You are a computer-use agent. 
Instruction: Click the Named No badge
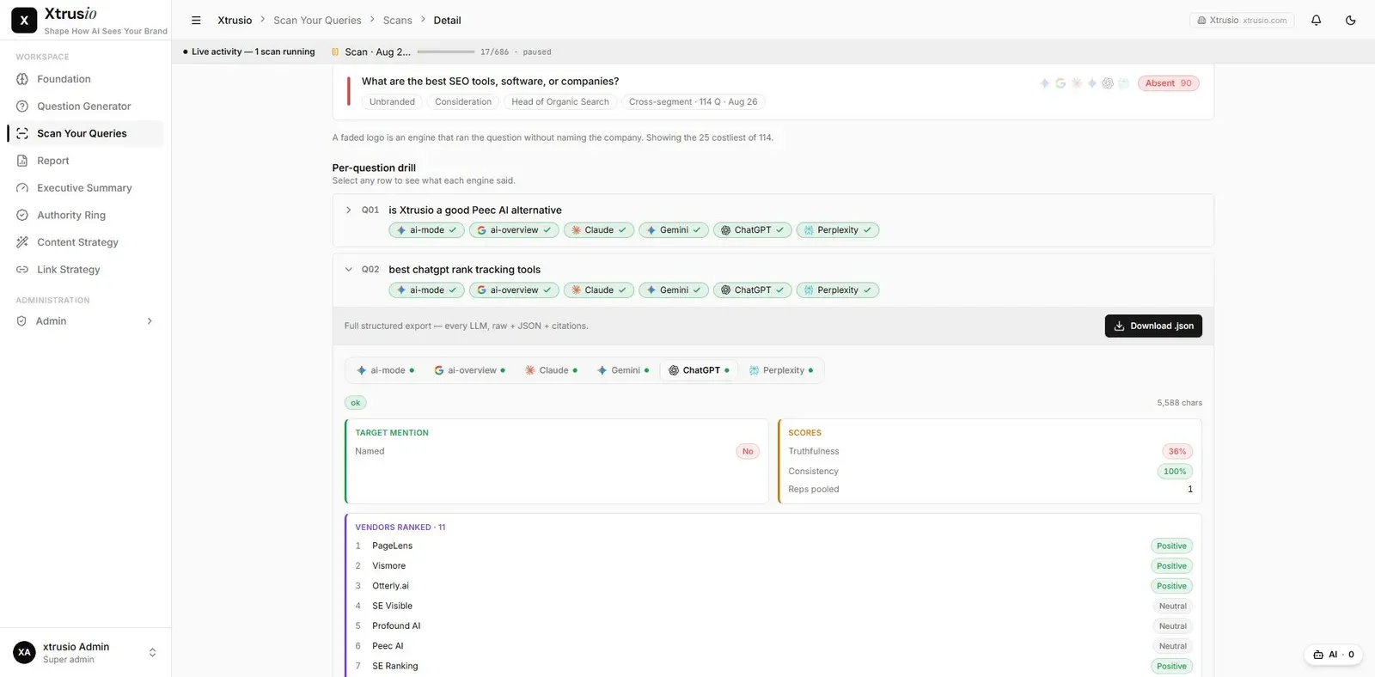(748, 452)
